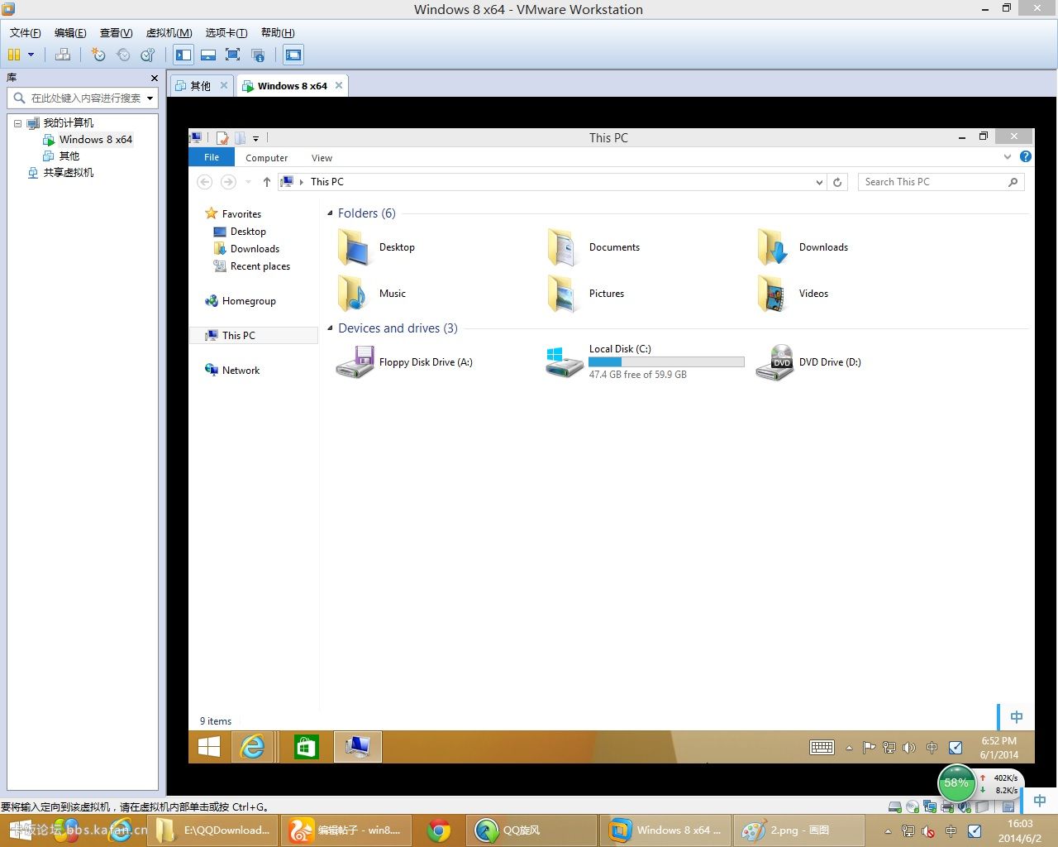Toggle the show library panel button
The image size is (1058, 847).
click(x=183, y=55)
